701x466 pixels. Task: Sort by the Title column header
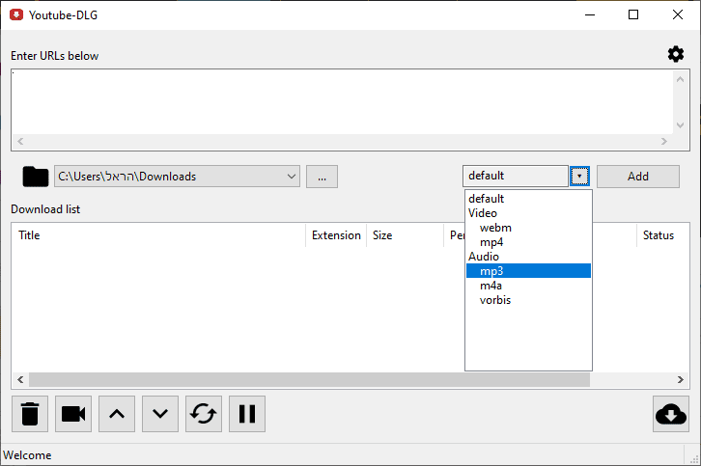click(158, 235)
